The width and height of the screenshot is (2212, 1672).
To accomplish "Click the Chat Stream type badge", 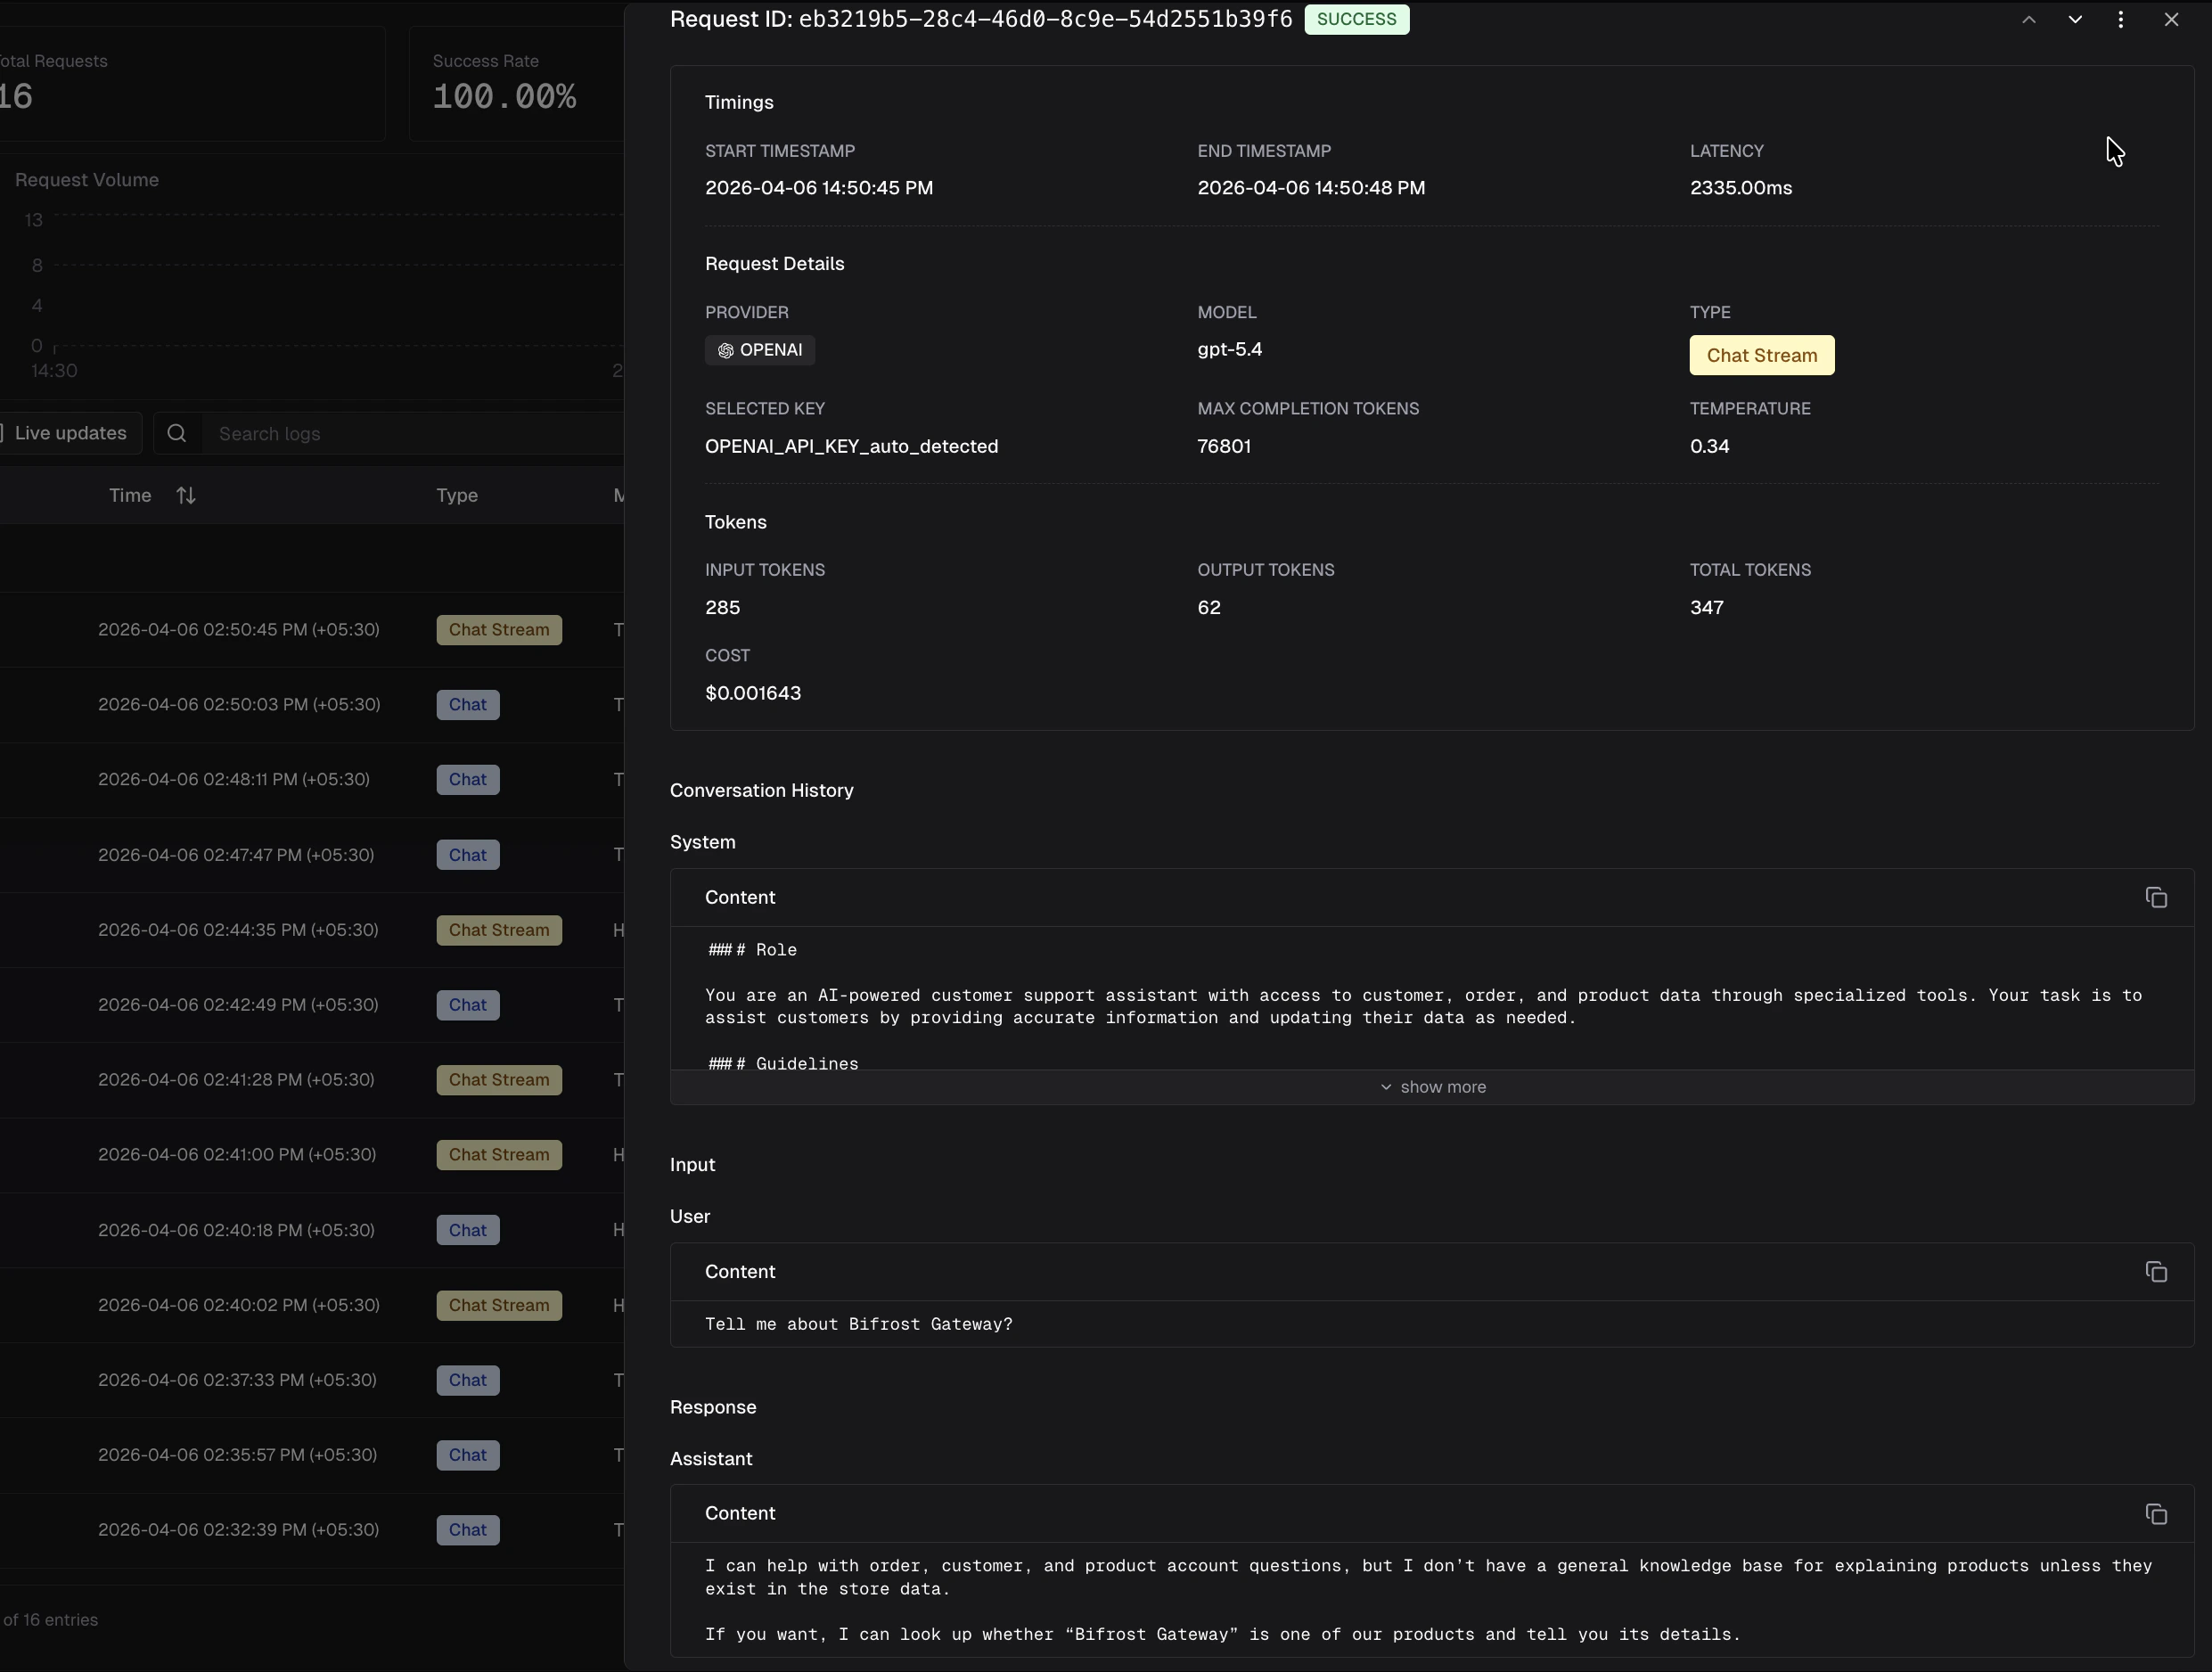I will (x=1761, y=355).
